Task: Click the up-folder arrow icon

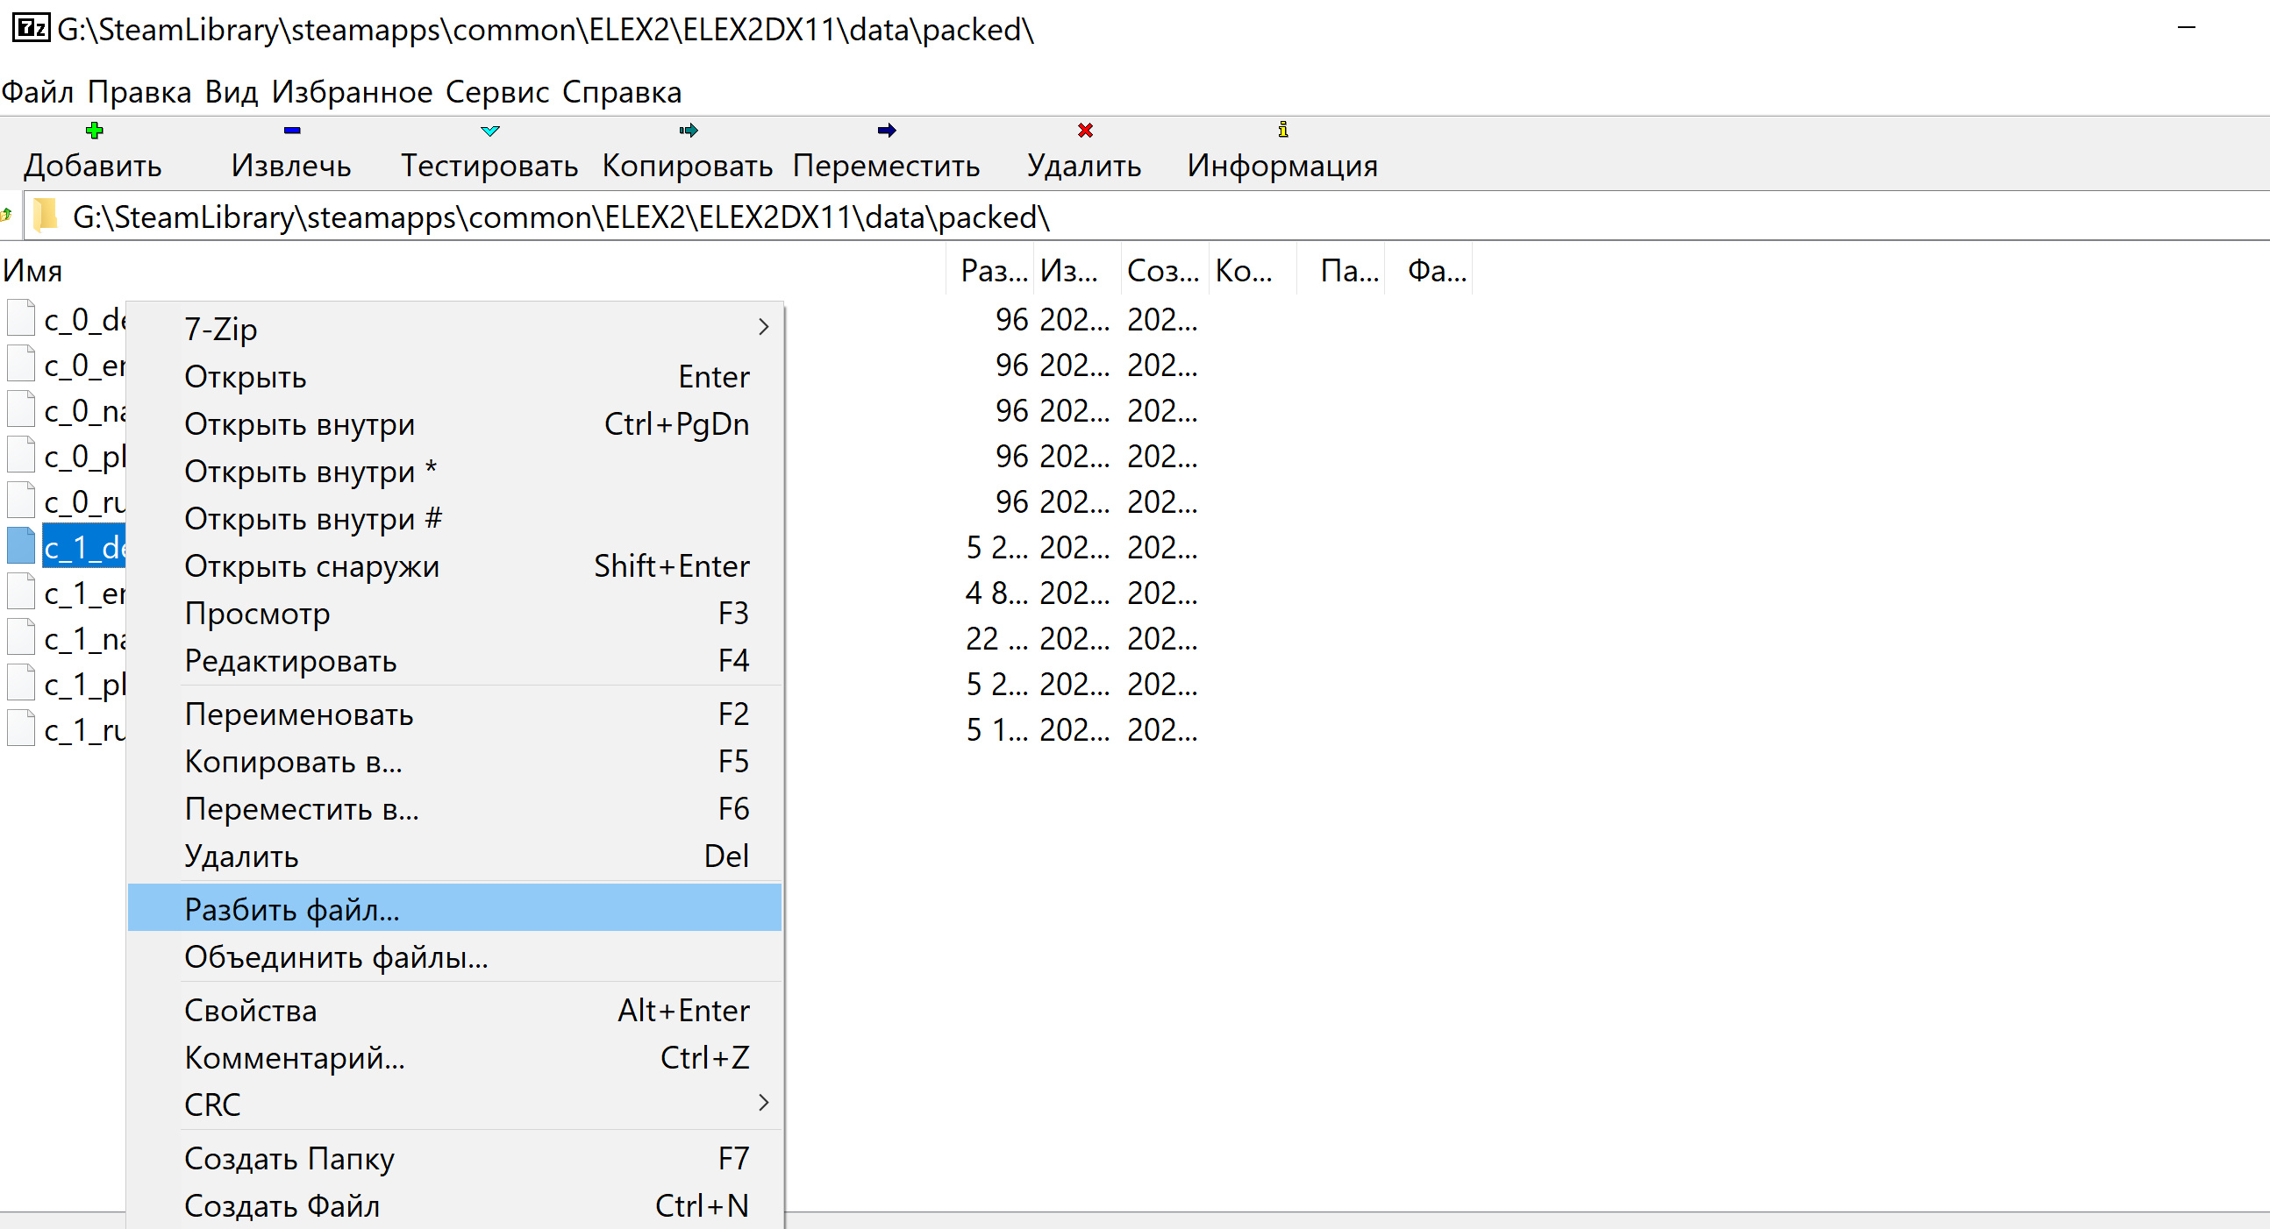Action: (x=6, y=215)
